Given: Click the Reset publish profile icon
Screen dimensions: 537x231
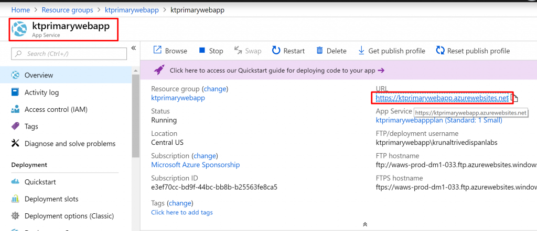Looking at the screenshot, I should (440, 51).
